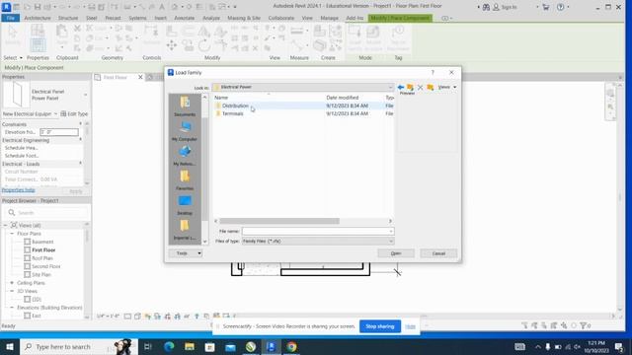Switch to the Manage ribbon tab

click(x=329, y=18)
